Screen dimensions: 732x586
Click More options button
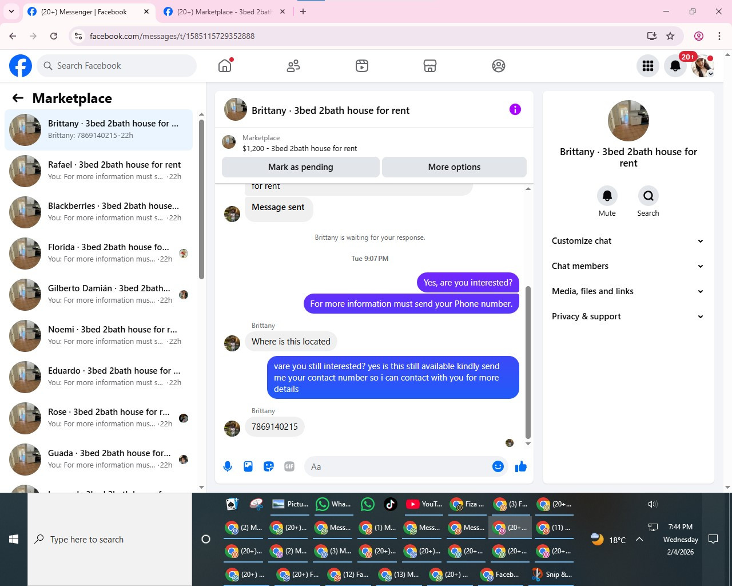(454, 167)
